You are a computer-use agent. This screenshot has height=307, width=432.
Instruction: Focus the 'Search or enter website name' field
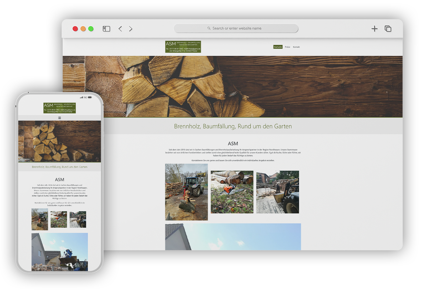click(238, 29)
